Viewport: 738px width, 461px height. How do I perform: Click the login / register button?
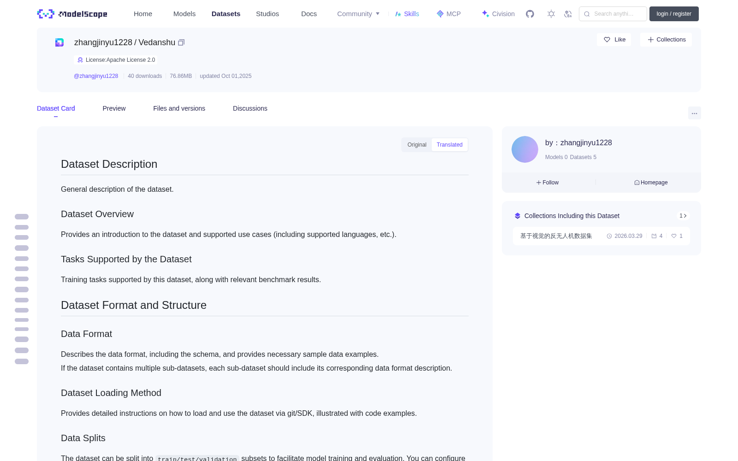coord(674,14)
